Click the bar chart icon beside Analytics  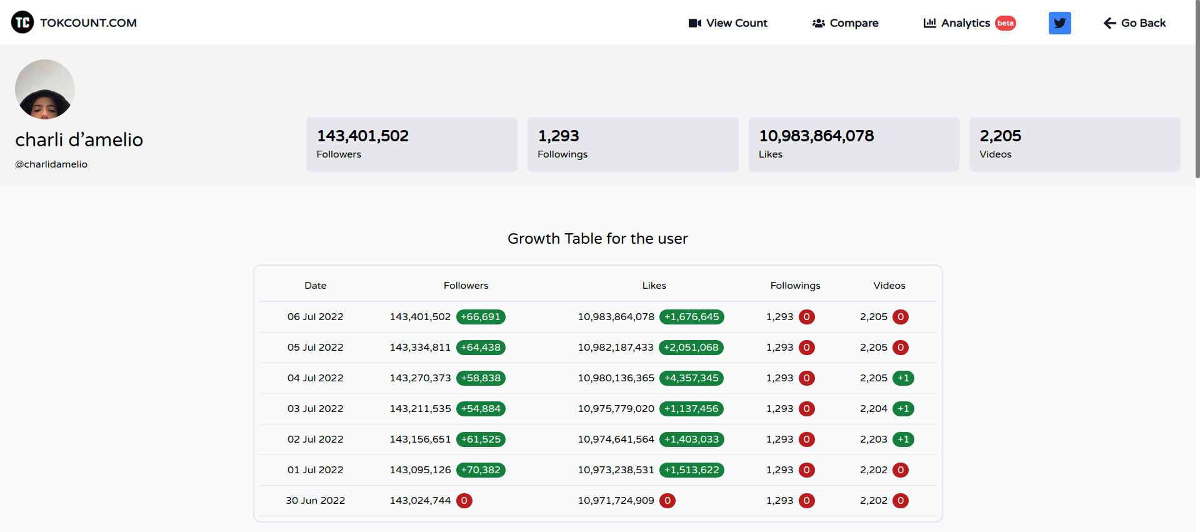929,23
